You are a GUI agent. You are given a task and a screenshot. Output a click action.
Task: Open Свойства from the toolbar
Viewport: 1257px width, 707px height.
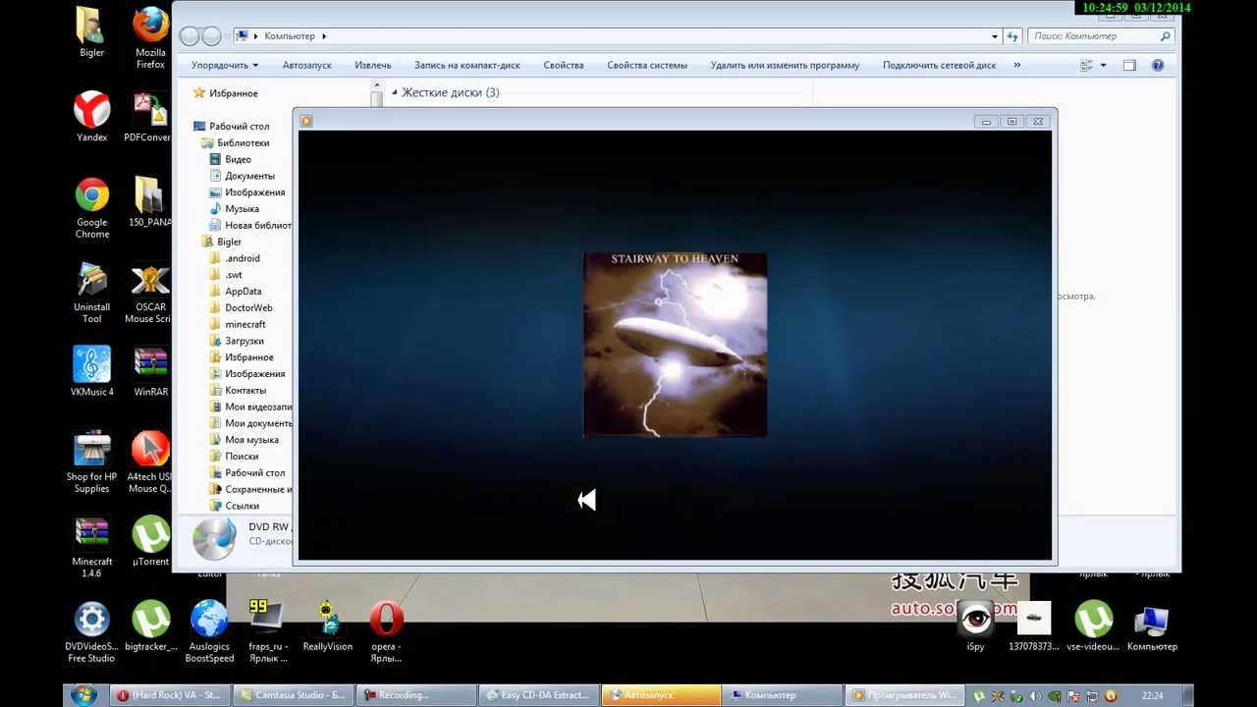click(564, 65)
